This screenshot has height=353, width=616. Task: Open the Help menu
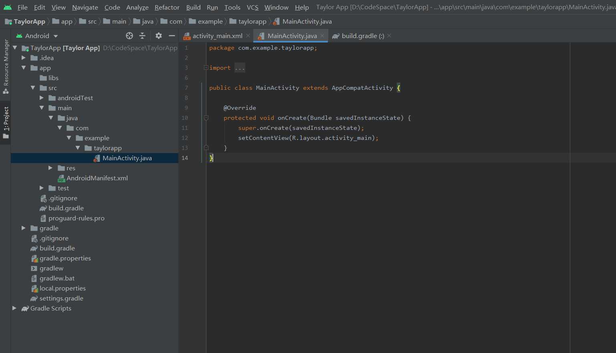point(302,7)
